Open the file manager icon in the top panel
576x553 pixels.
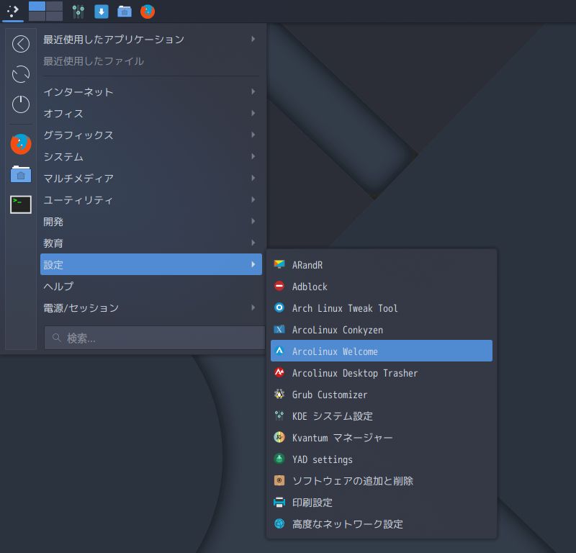click(x=124, y=12)
